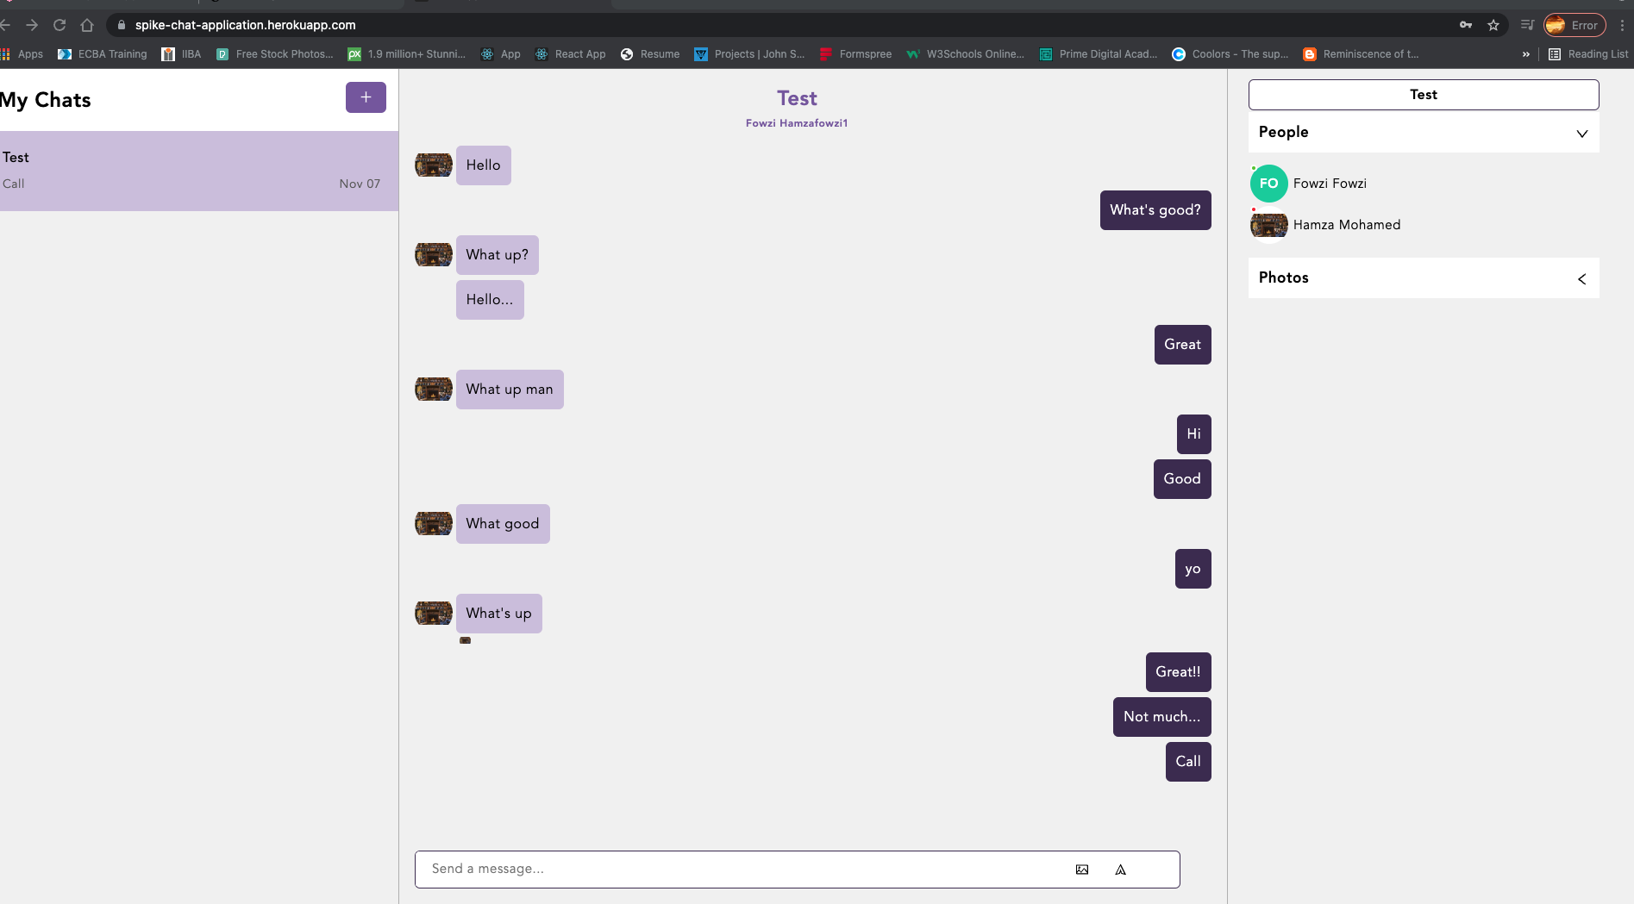Click the Hamza Mohamed name in People
This screenshot has height=904, width=1634.
[1347, 225]
